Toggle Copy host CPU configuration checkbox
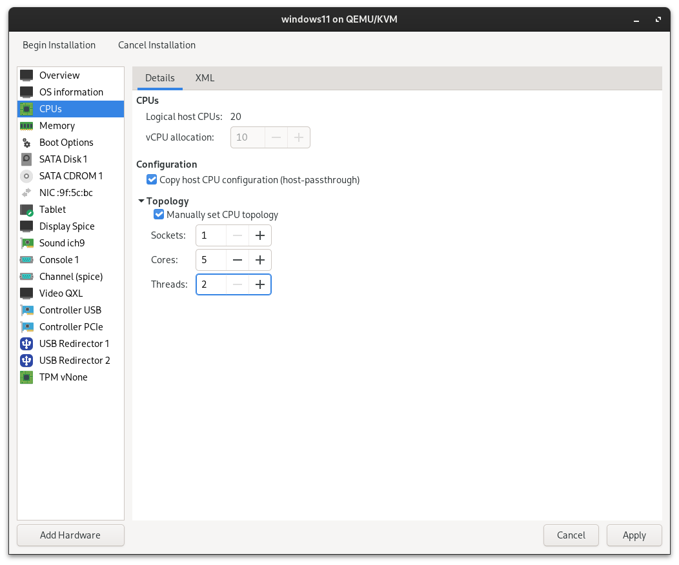Image resolution: width=679 pixels, height=565 pixels. [152, 179]
